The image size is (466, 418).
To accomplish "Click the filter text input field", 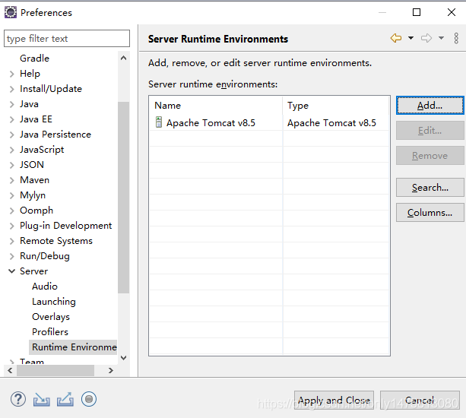I will [x=67, y=39].
